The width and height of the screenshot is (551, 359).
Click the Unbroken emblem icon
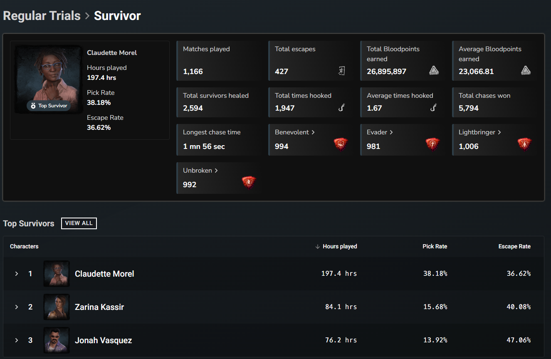tap(249, 182)
